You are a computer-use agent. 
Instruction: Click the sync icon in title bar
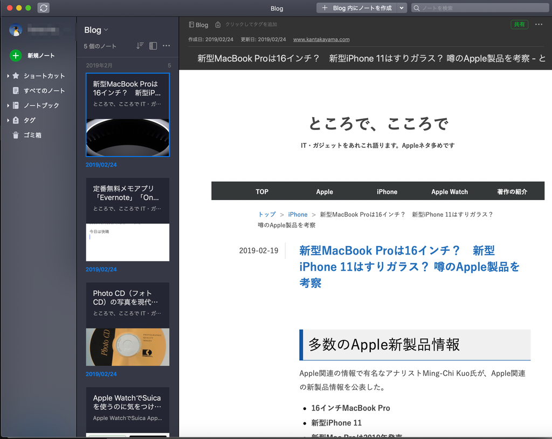click(44, 8)
